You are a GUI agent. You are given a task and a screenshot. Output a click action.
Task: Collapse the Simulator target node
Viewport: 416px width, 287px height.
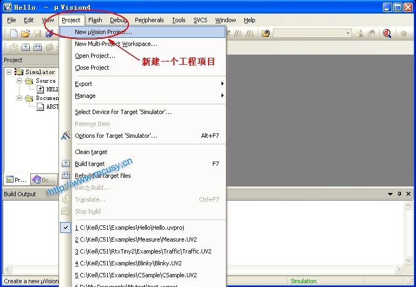9,72
